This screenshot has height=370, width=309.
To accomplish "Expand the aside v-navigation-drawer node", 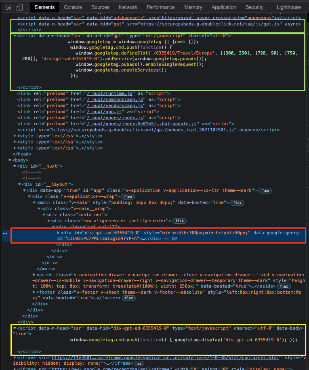I will [x=34, y=275].
